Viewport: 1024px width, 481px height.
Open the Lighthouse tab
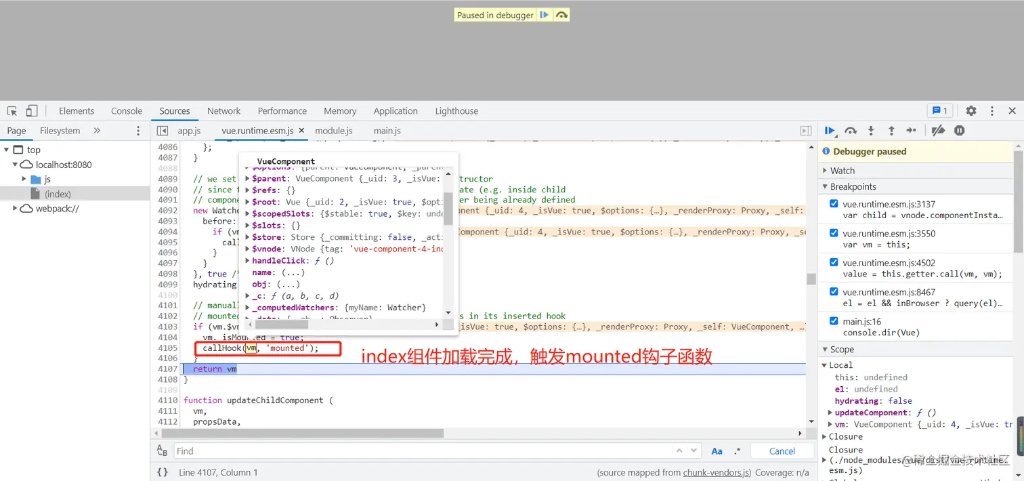[x=456, y=111]
